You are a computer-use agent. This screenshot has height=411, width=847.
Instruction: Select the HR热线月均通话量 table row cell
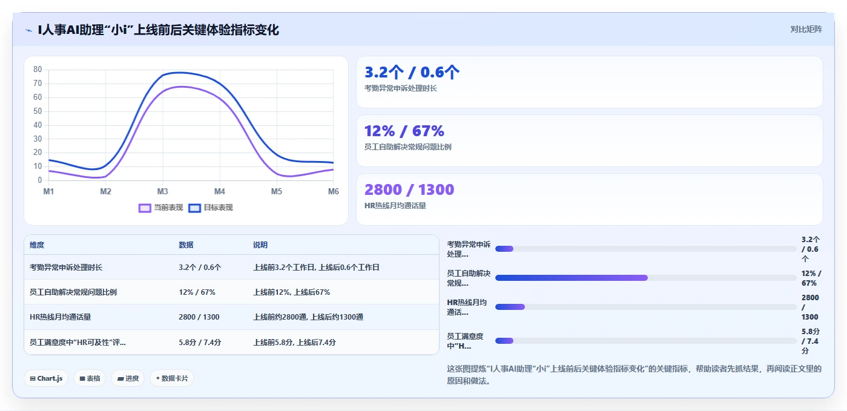[60, 317]
